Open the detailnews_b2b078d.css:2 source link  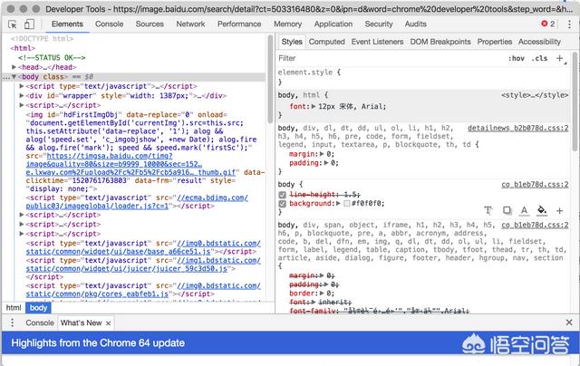[x=517, y=129]
